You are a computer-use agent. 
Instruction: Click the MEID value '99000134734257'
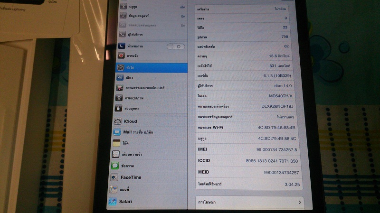coord(281,173)
